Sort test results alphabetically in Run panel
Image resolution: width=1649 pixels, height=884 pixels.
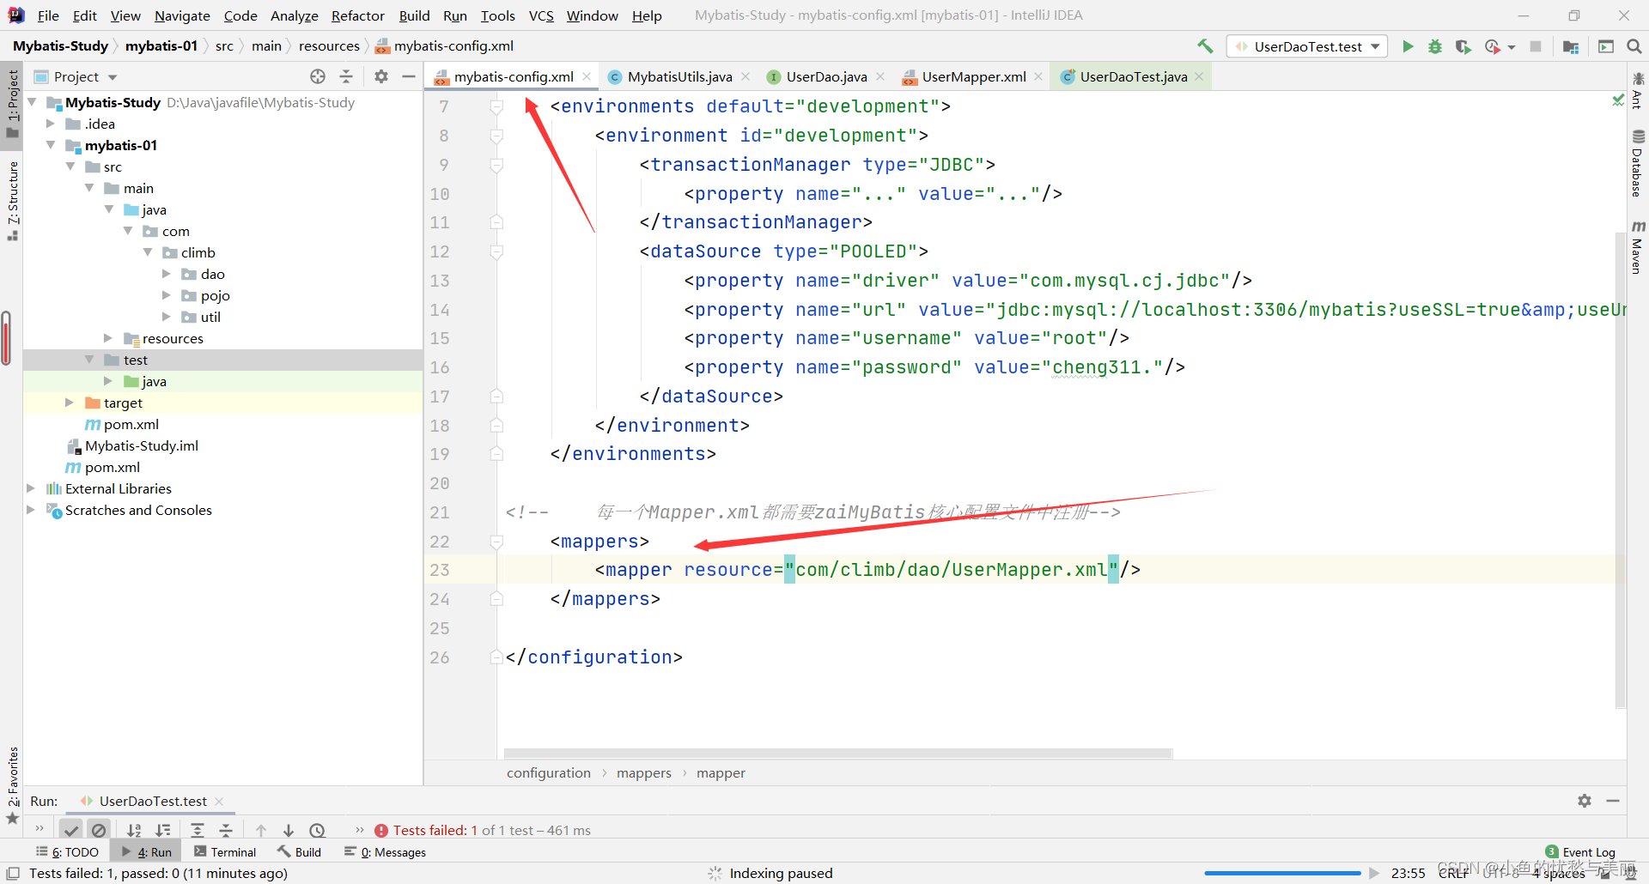click(134, 830)
